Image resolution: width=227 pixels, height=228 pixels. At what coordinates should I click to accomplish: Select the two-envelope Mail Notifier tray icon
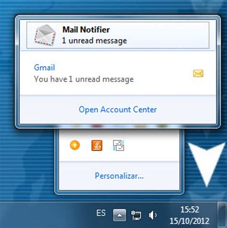118,146
